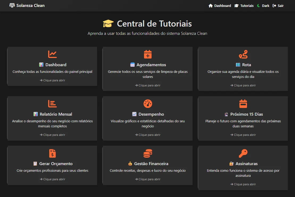Select the Gerar Orçamento card title
This screenshot has width=295, height=197.
click(56, 164)
